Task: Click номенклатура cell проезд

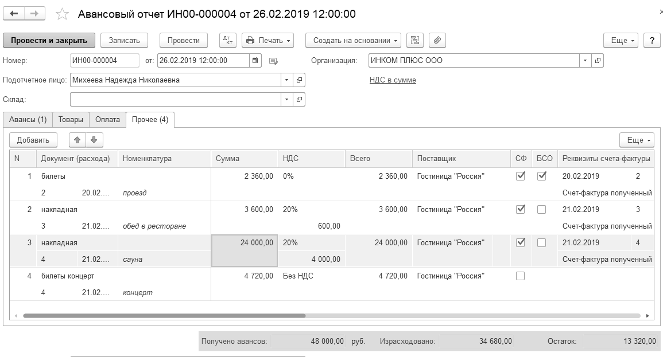Action: coord(134,193)
